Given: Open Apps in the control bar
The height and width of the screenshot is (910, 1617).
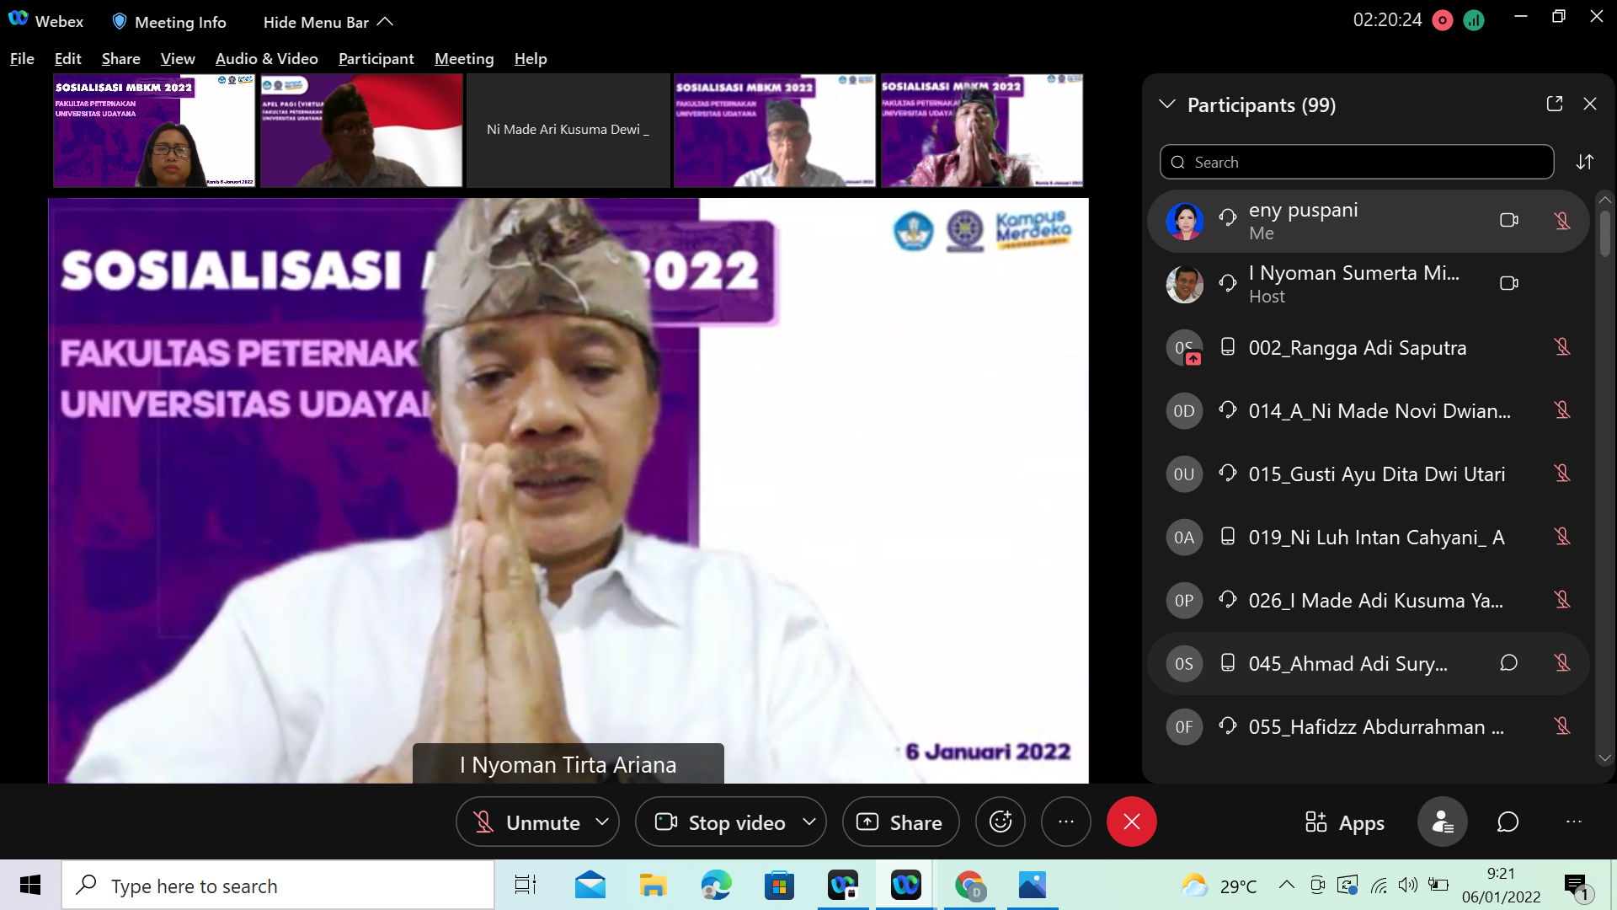Looking at the screenshot, I should 1345,822.
